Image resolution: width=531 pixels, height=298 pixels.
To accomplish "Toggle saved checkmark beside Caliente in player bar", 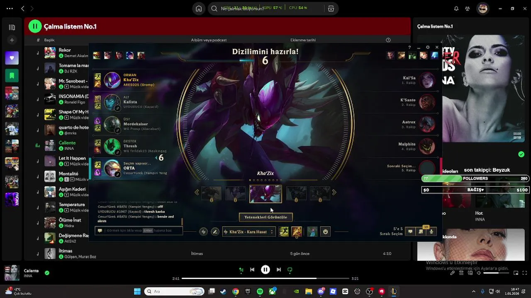I will pyautogui.click(x=47, y=273).
